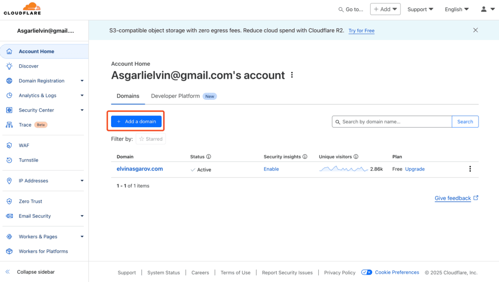Open account options three-dot menu

(292, 75)
